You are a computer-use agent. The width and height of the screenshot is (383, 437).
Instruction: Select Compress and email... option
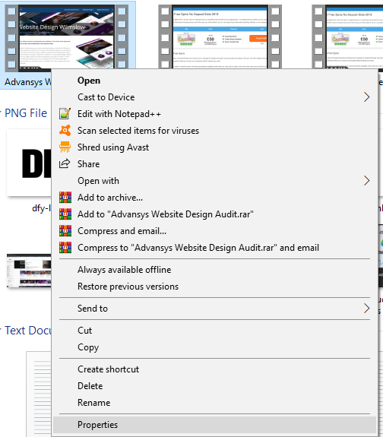[x=214, y=231]
